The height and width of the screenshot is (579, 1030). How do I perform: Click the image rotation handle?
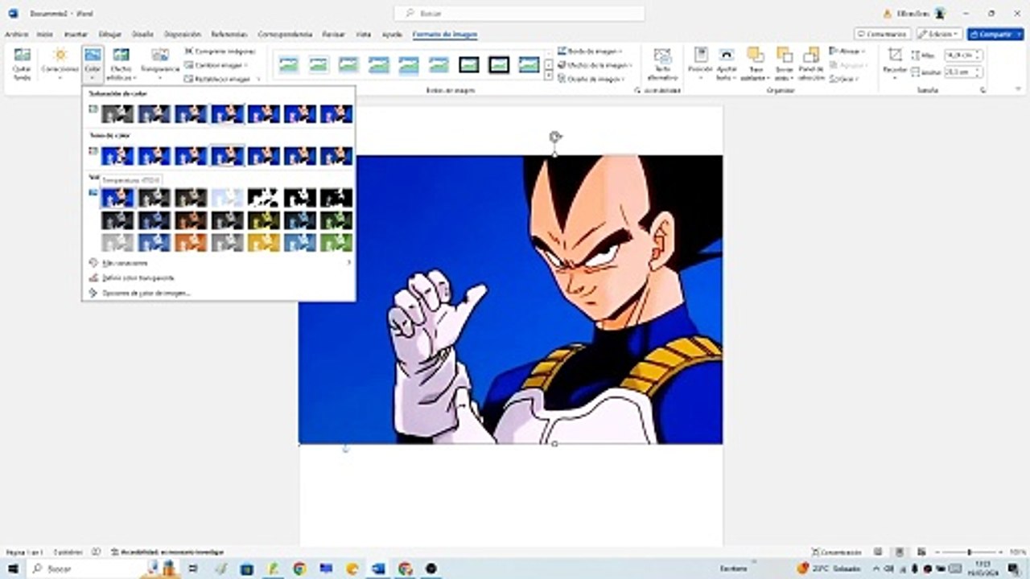click(554, 137)
